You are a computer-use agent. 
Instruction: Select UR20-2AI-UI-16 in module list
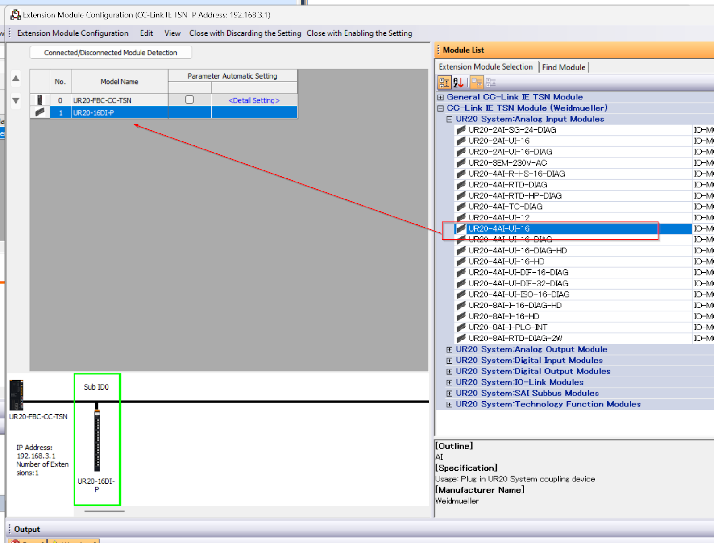(573, 141)
